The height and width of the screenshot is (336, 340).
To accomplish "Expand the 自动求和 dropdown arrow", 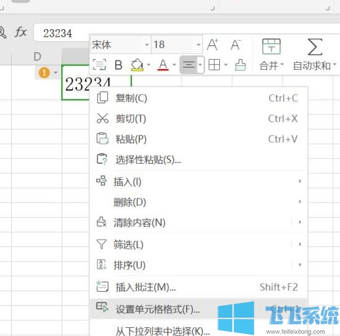I will pyautogui.click(x=334, y=64).
